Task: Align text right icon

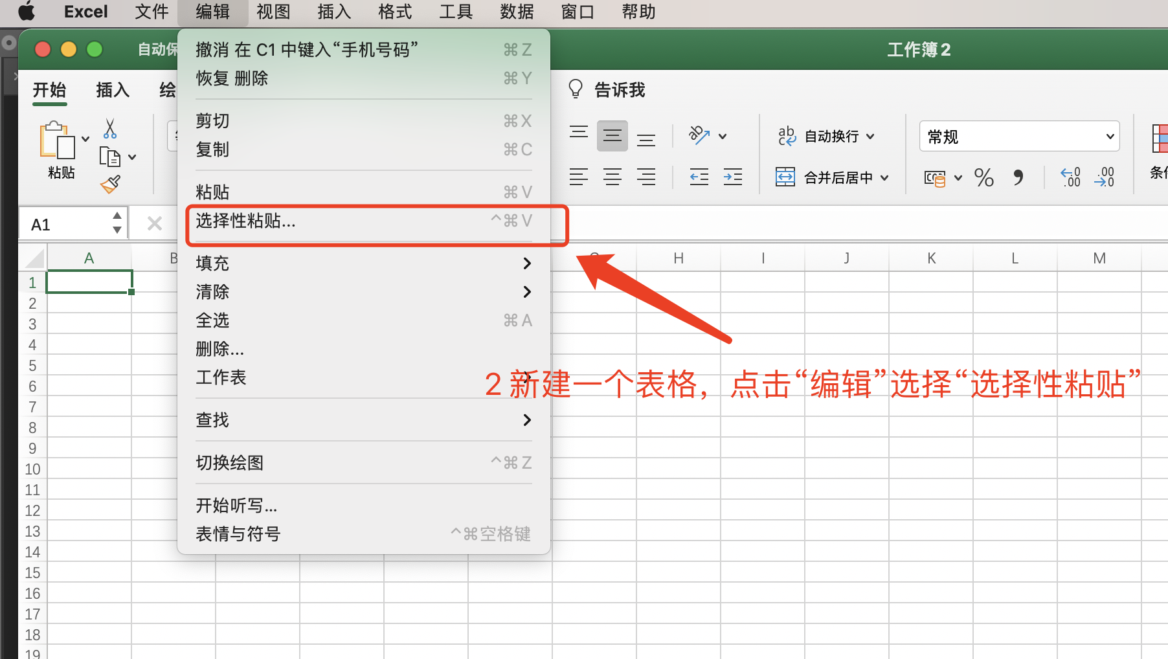Action: tap(646, 176)
